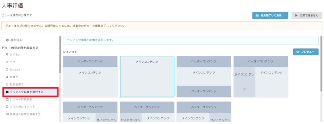Click the ビューは現在非公開です status text
The width and height of the screenshot is (324, 124).
coord(17,15)
